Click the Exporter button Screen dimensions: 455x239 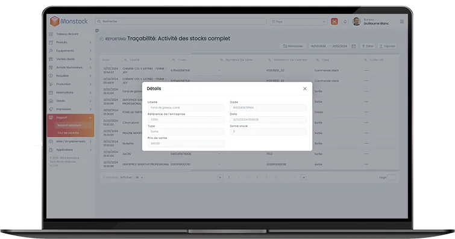[387, 46]
